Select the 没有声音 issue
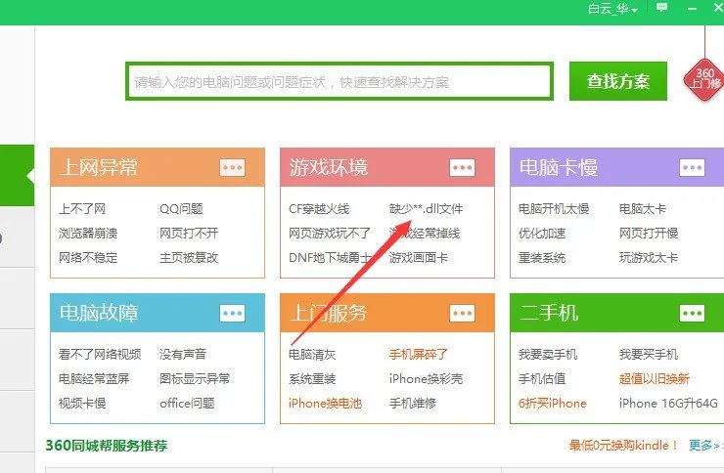The height and width of the screenshot is (473, 724). pyautogui.click(x=183, y=355)
